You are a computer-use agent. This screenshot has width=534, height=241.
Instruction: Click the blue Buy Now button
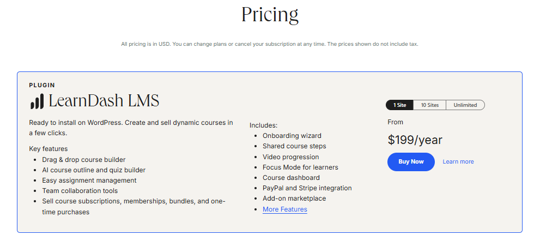point(411,161)
